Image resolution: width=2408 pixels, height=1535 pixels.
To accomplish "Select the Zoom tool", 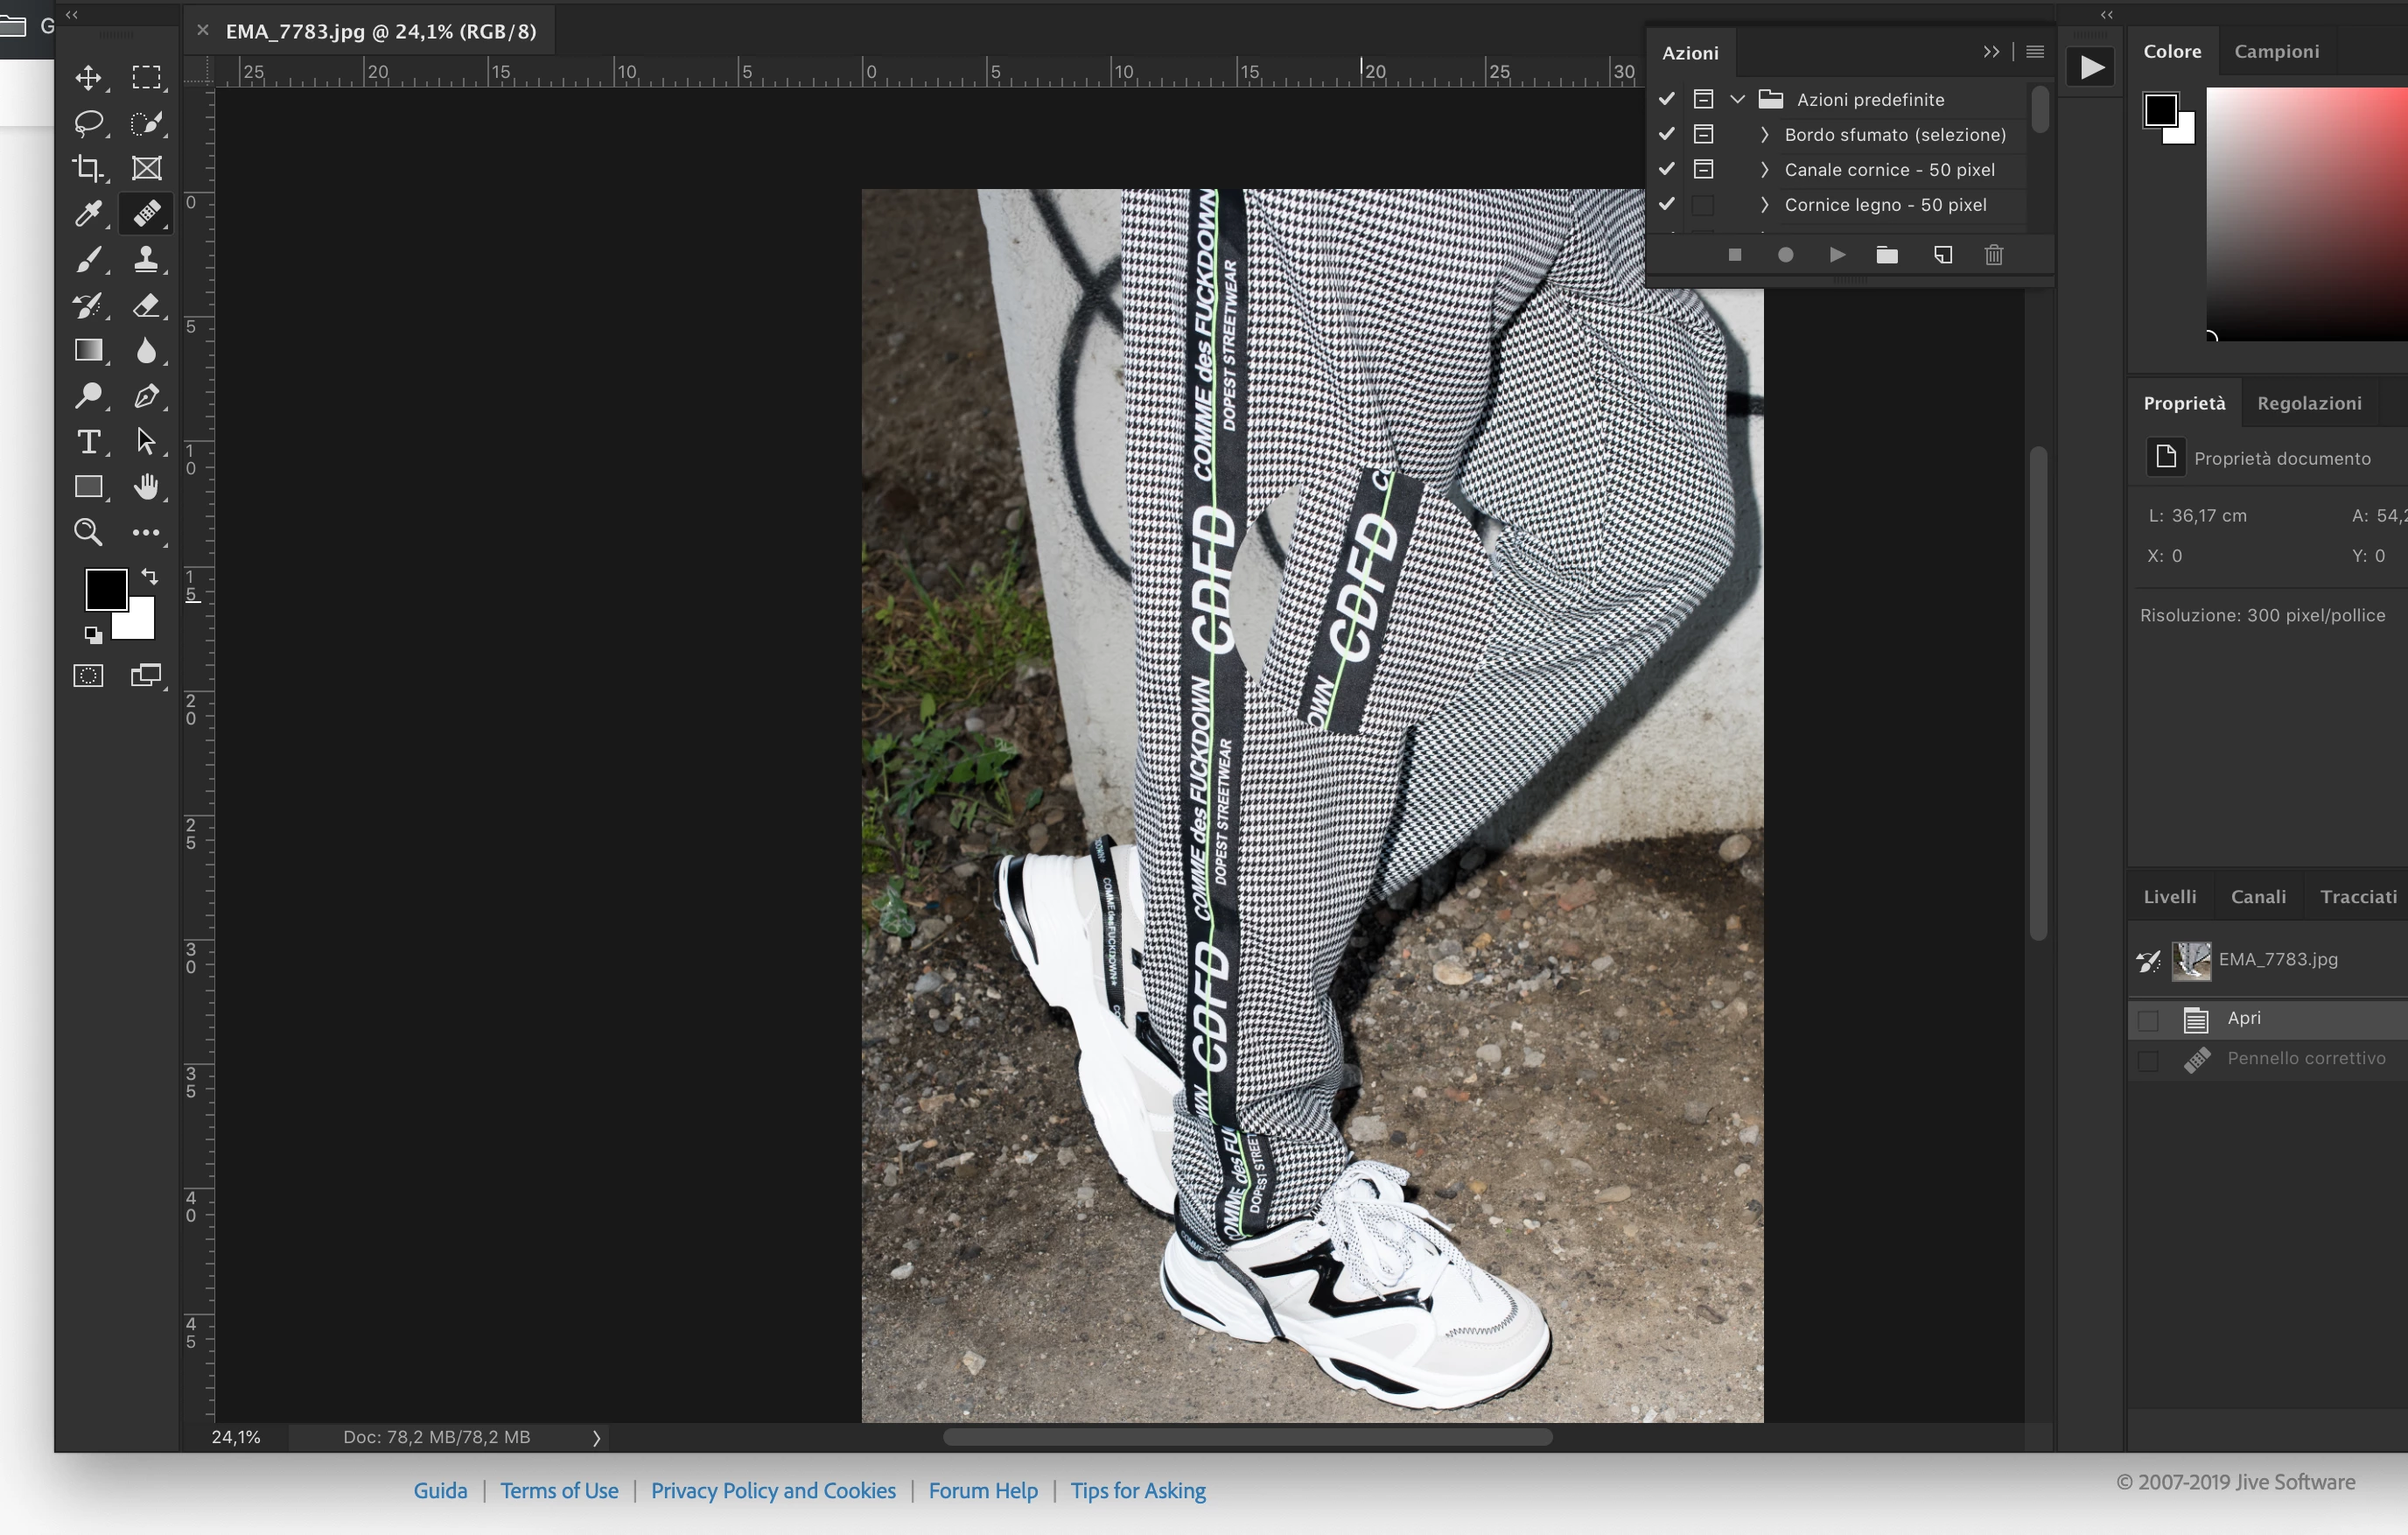I will tap(88, 532).
